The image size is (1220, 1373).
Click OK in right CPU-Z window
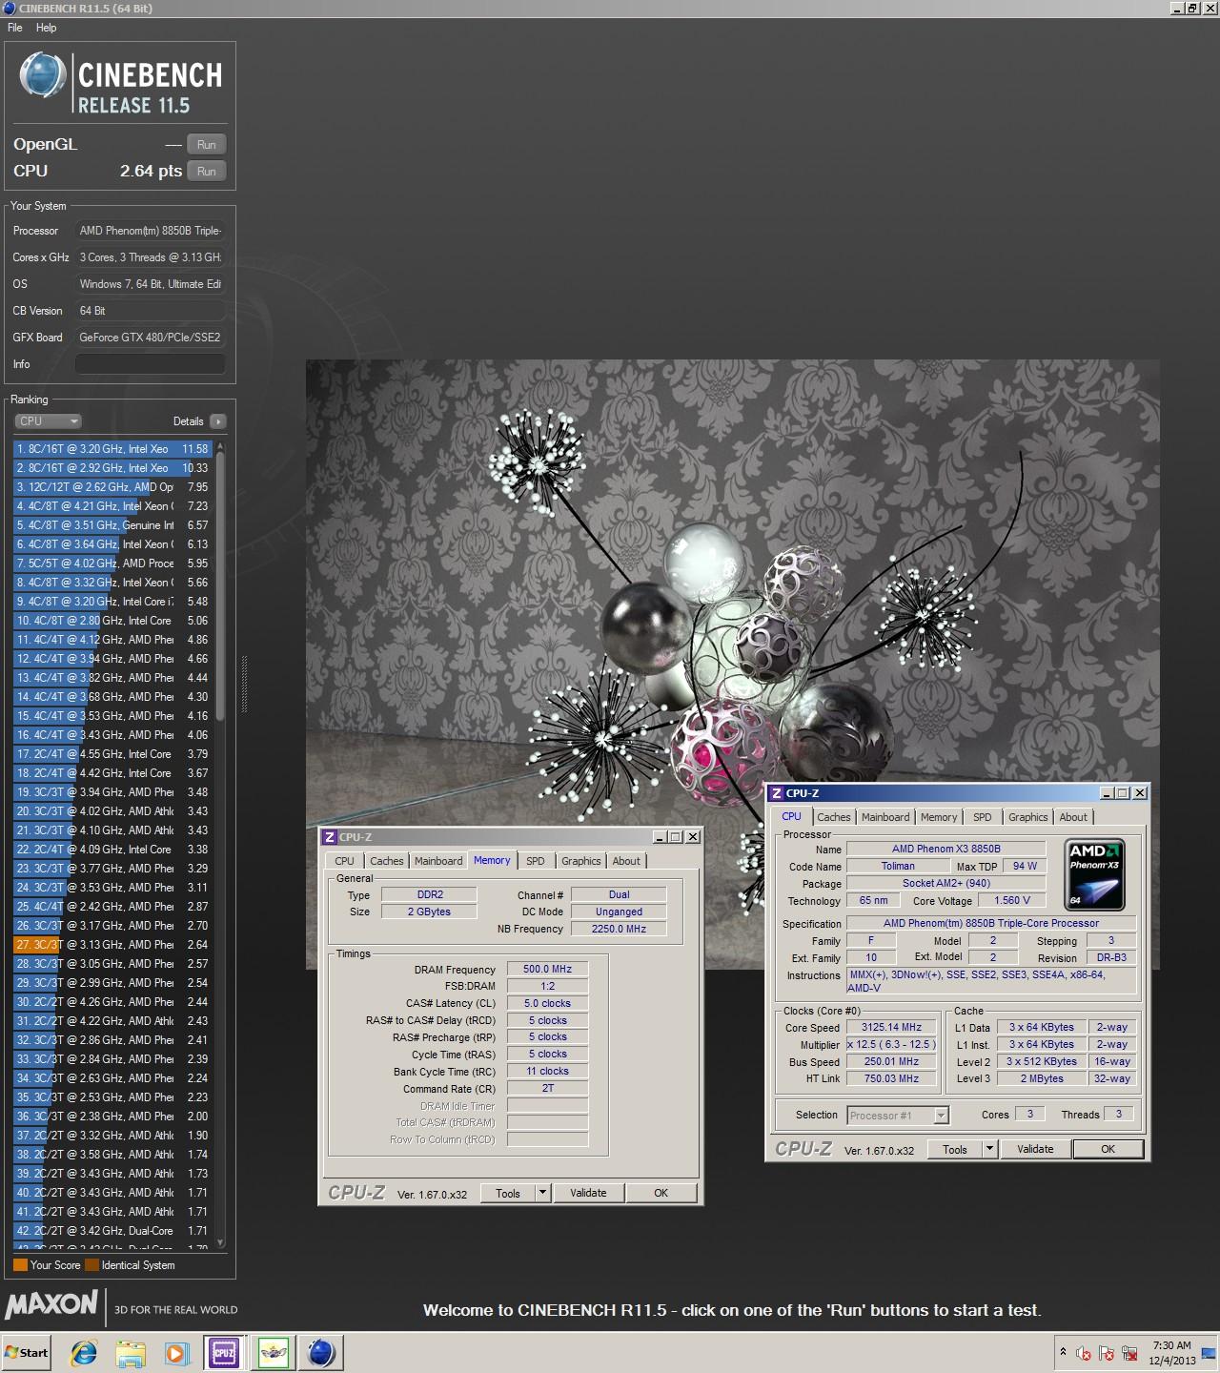tap(1108, 1149)
